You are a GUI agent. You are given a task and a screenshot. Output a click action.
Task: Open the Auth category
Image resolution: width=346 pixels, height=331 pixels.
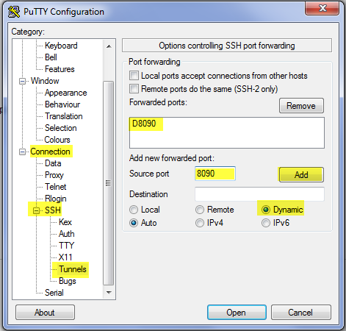66,234
